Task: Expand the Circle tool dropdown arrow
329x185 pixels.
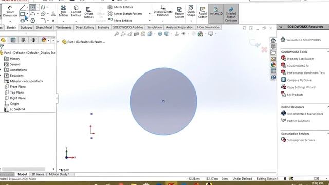Action: tap(38, 7)
